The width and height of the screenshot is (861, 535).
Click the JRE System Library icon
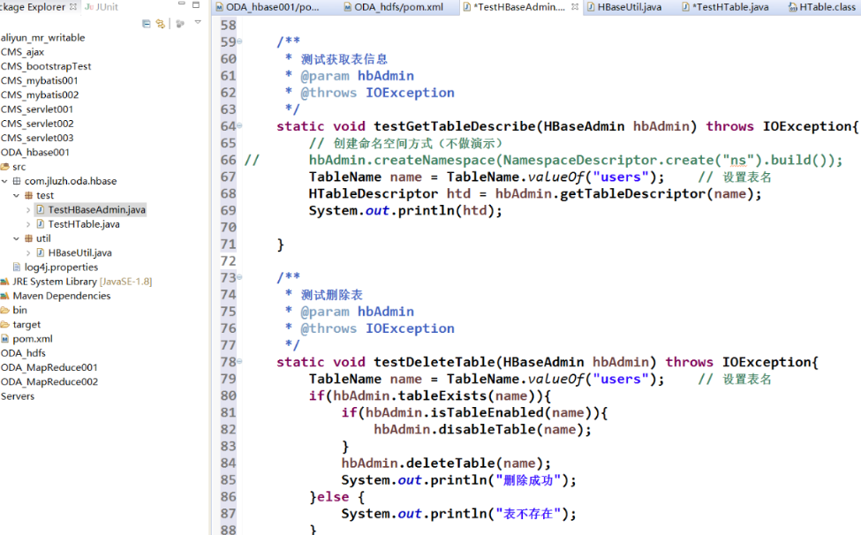tap(5, 282)
